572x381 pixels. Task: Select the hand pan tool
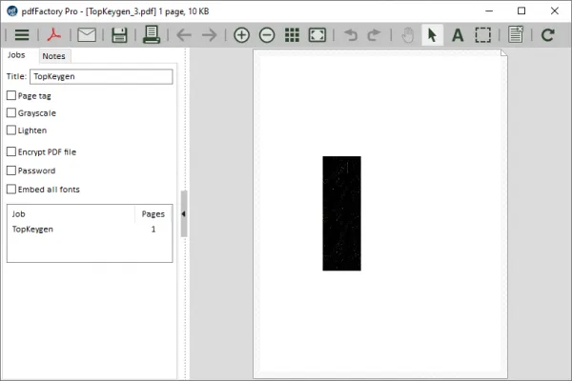click(408, 35)
